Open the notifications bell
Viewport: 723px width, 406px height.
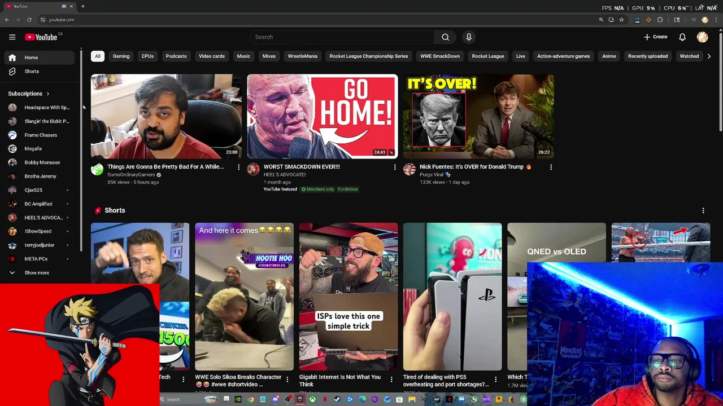[x=682, y=37]
